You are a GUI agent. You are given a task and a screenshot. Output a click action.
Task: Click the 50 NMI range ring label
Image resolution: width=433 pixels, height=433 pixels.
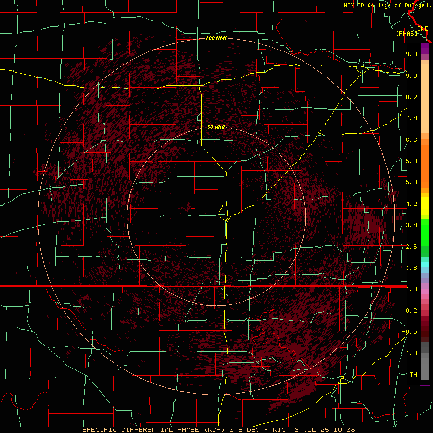click(x=216, y=127)
